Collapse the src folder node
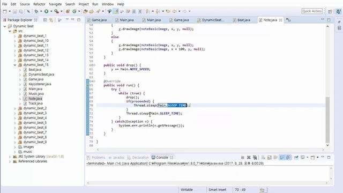The image size is (343, 193). [x=10, y=31]
